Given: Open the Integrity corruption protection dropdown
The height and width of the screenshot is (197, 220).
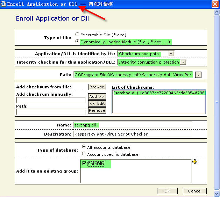Looking at the screenshot, I should click(183, 62).
